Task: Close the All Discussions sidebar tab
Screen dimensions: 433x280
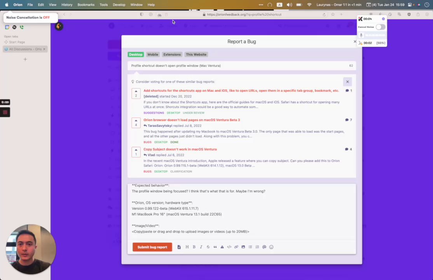Action: click(x=44, y=49)
